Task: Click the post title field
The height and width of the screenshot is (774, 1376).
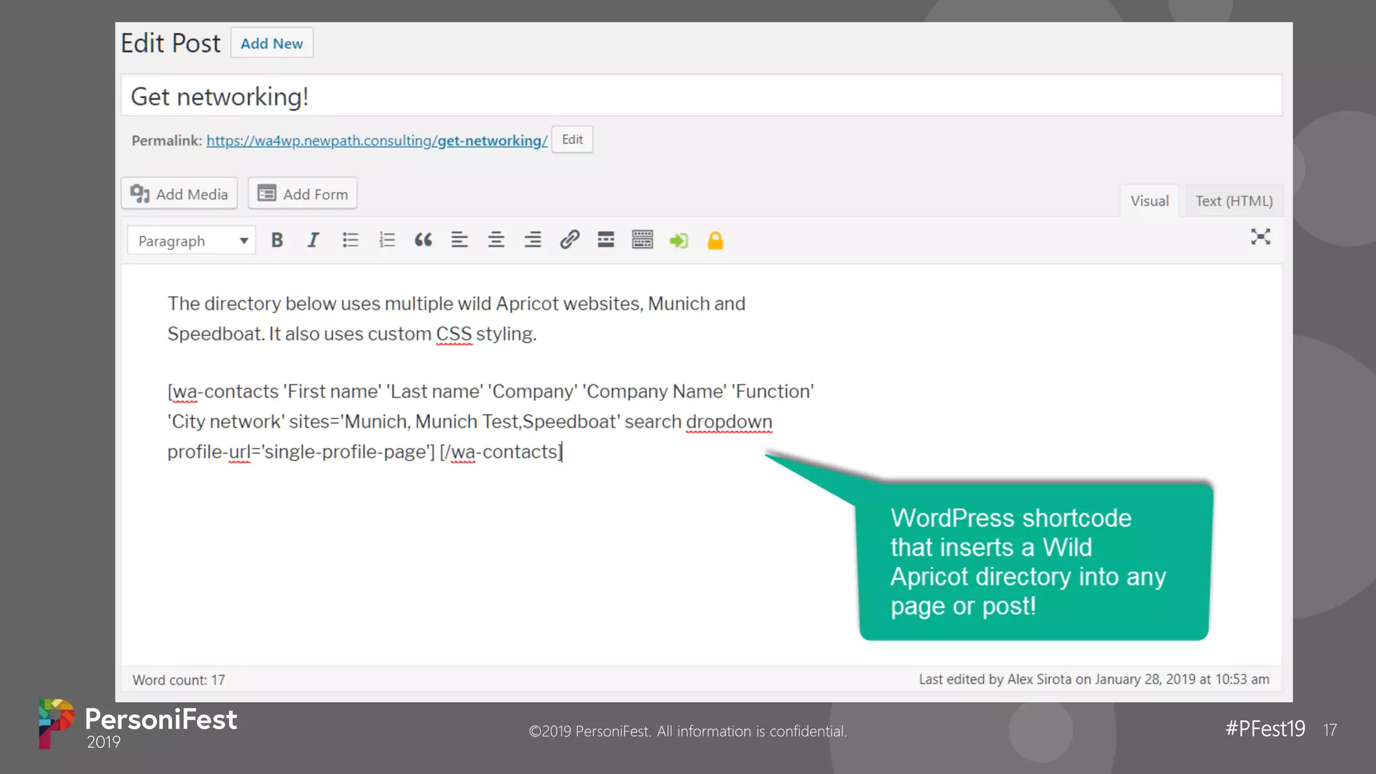Action: pos(701,96)
